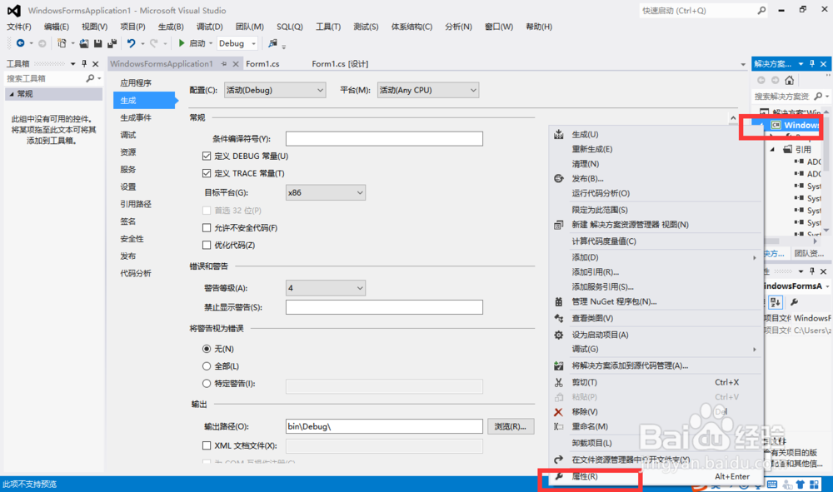Click the 生成(U) build icon in context menu
Viewport: 833px width, 492px height.
pos(558,134)
